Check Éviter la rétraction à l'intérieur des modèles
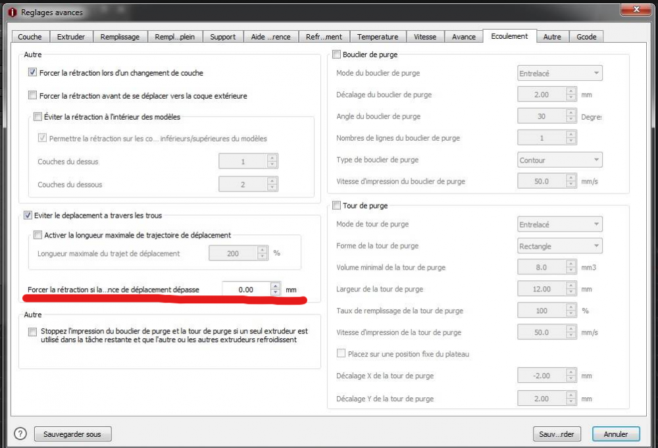This screenshot has height=448, width=658. pyautogui.click(x=38, y=116)
